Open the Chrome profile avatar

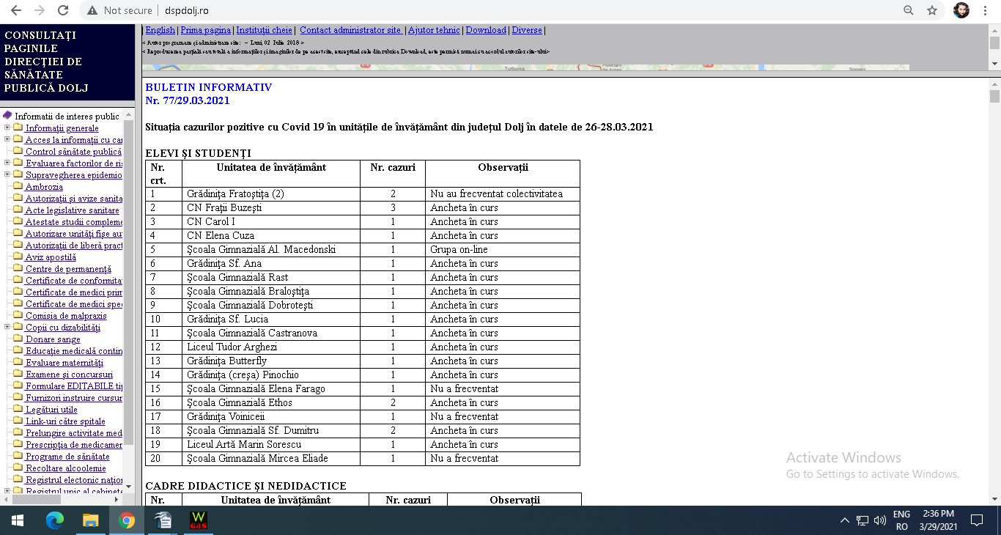click(961, 10)
